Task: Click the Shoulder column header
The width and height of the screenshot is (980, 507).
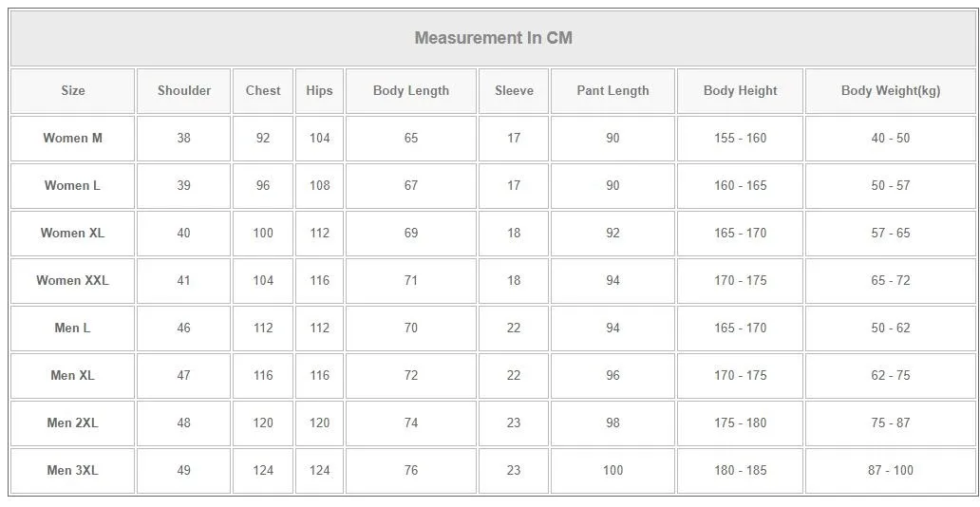Action: (184, 91)
